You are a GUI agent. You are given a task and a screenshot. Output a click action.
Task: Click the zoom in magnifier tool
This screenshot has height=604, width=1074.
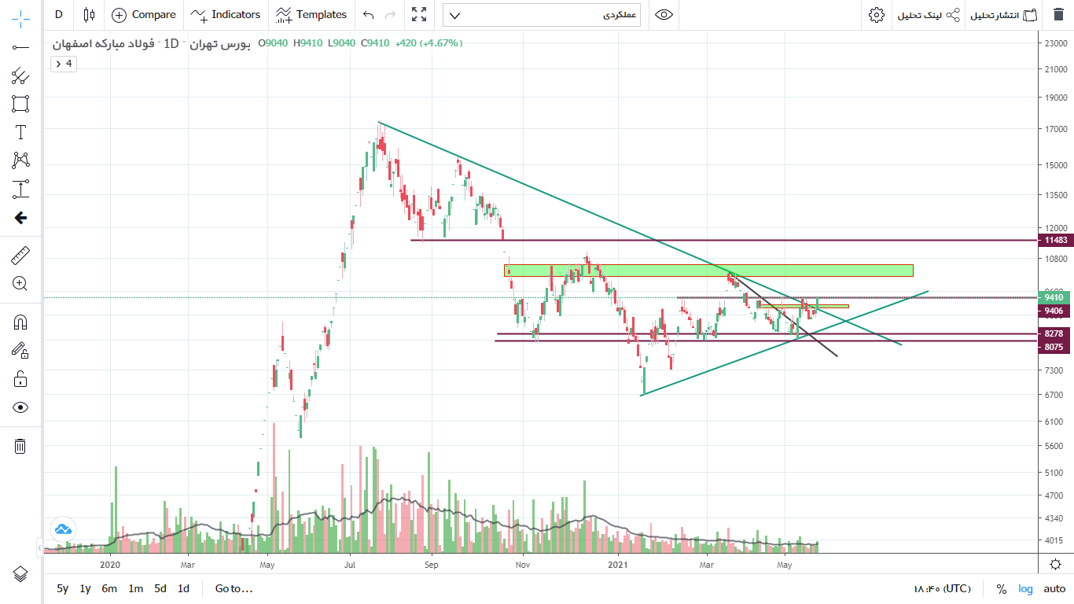[x=20, y=284]
